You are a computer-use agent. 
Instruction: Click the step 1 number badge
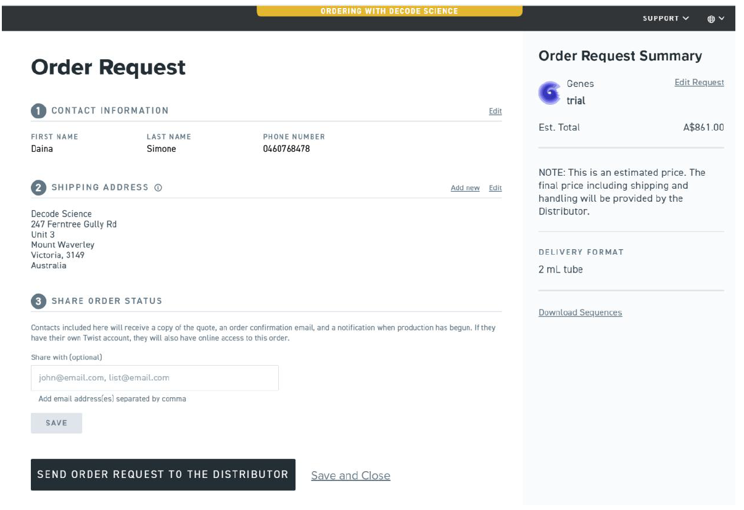(38, 111)
